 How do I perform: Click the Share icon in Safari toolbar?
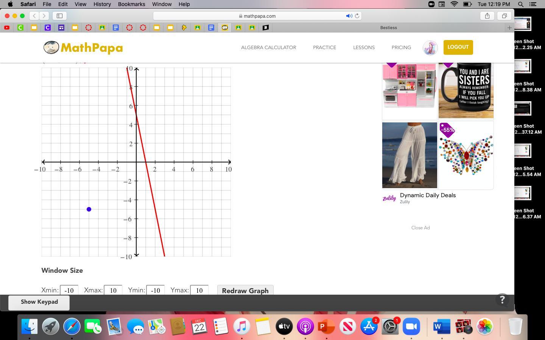487,16
